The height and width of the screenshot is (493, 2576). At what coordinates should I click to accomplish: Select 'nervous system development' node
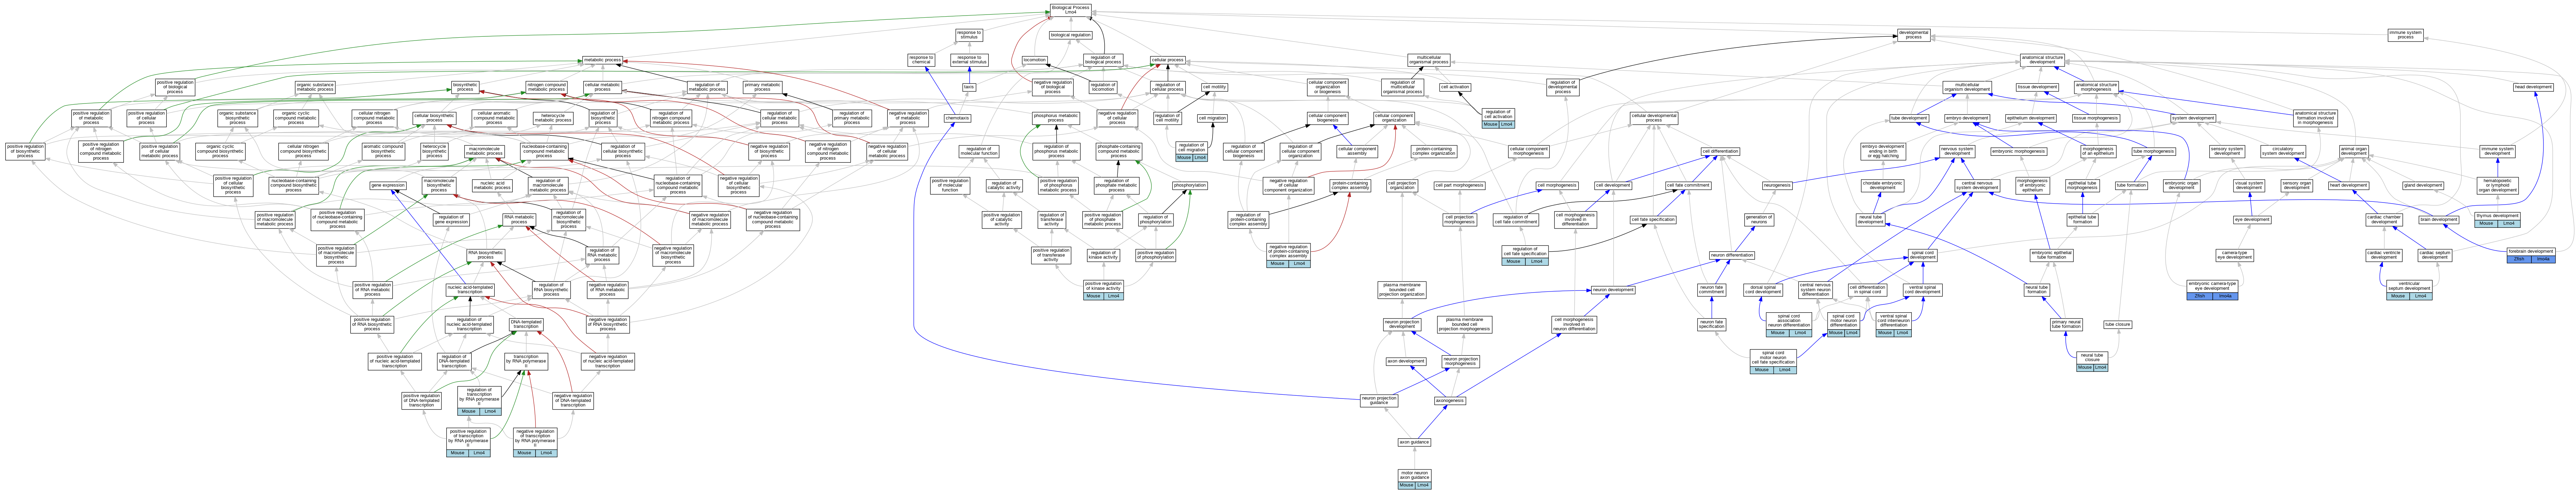pyautogui.click(x=1957, y=152)
